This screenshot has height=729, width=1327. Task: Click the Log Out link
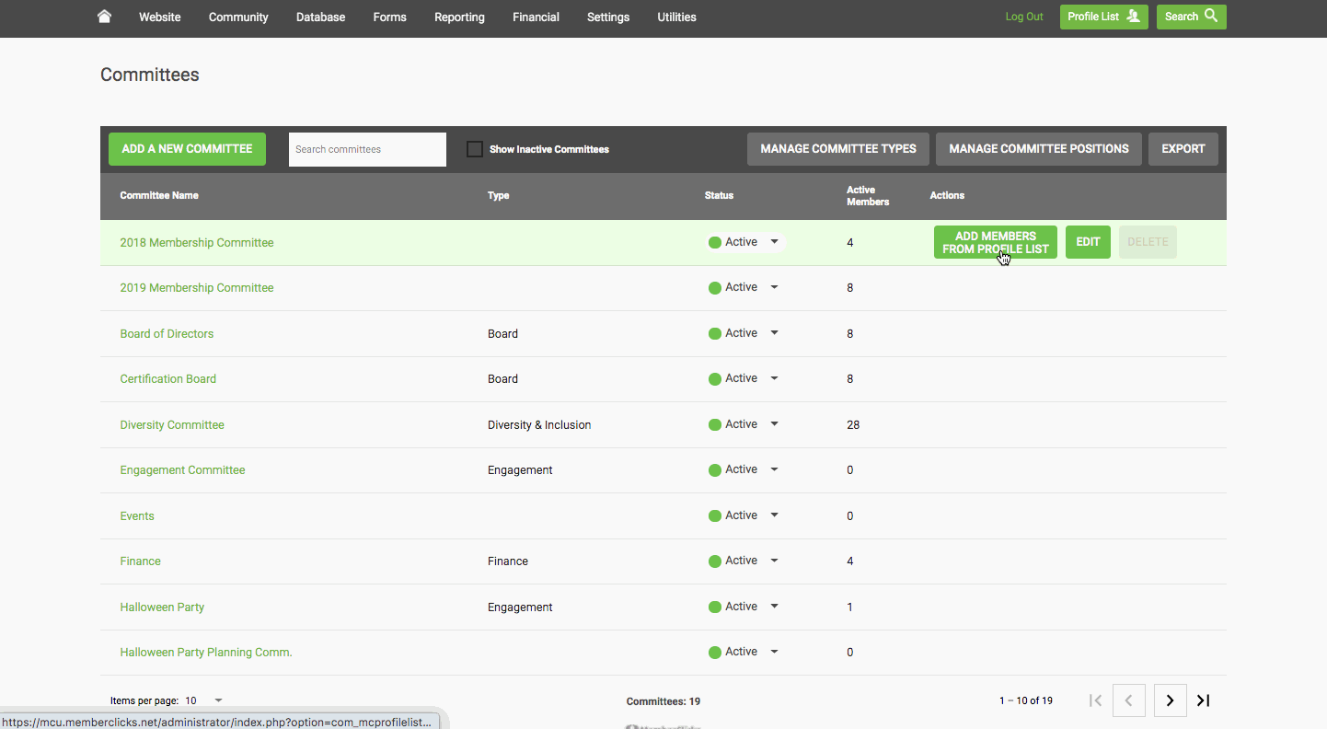click(x=1024, y=17)
